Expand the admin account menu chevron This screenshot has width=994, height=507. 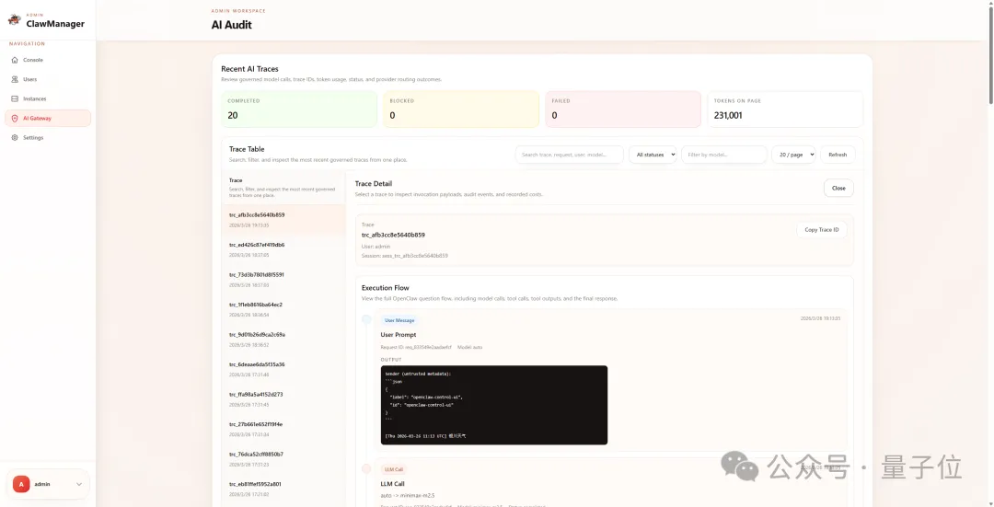[x=79, y=484]
